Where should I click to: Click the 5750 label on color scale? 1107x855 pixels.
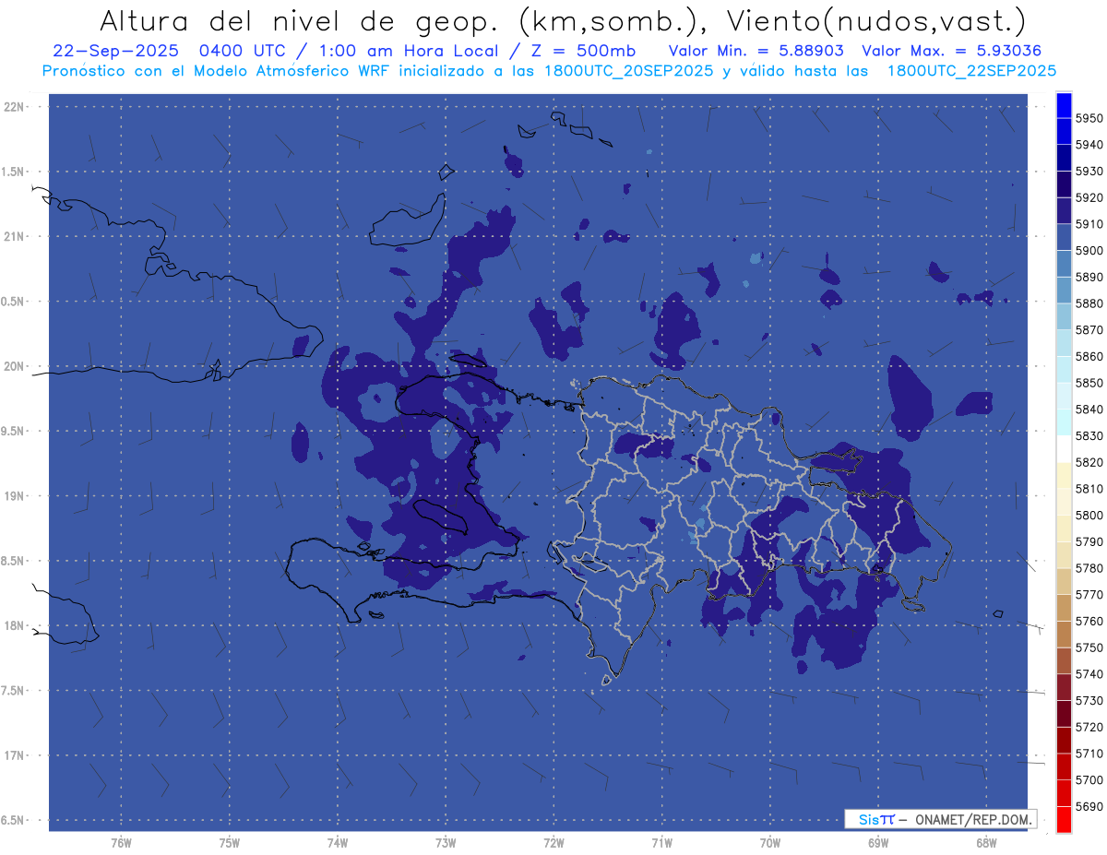(1089, 648)
